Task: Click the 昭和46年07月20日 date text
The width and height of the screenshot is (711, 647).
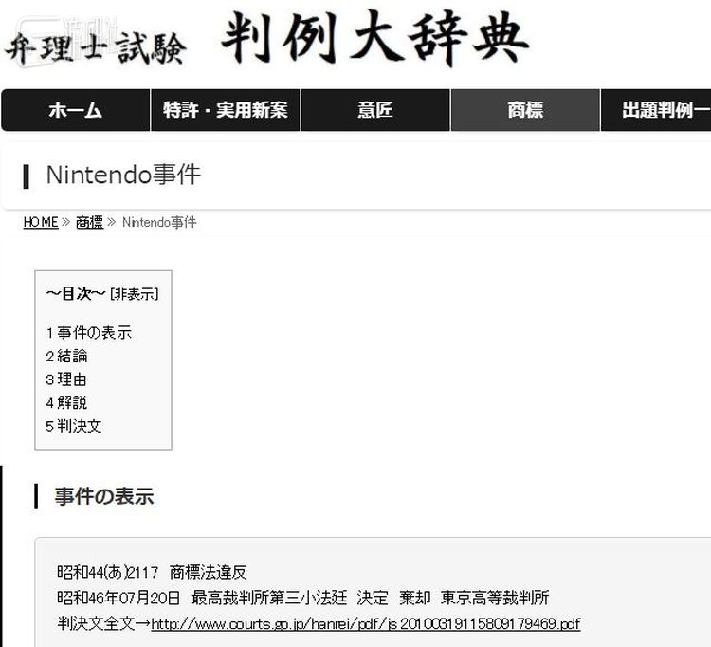Action: coord(118,598)
